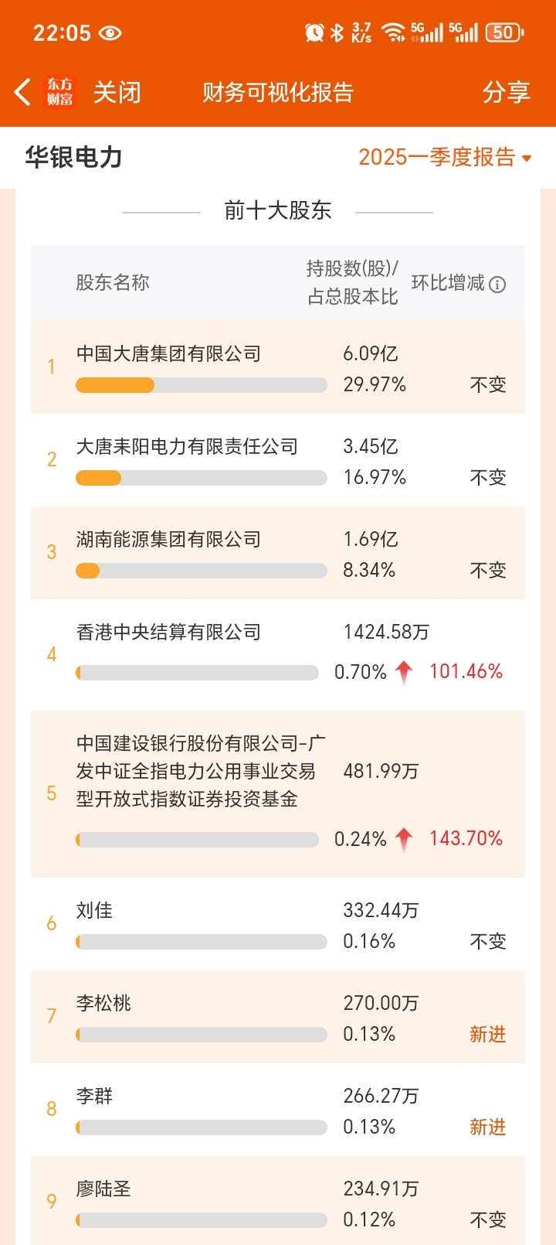
Task: Tap the alarm clock status icon
Action: click(x=314, y=32)
